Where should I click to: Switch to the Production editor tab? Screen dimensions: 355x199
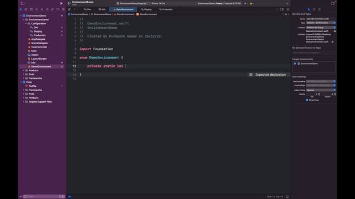166,9
